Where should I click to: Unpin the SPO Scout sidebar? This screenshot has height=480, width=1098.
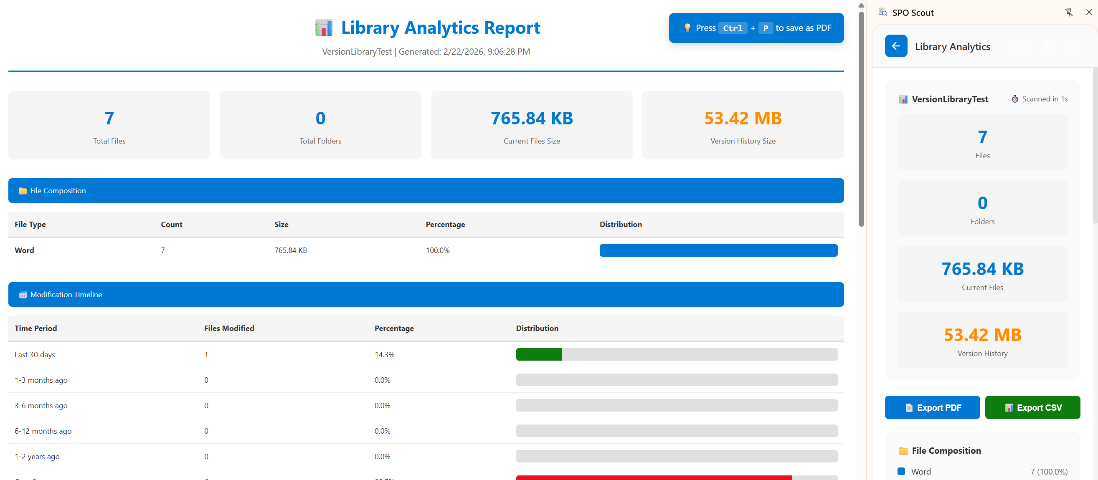click(1069, 13)
